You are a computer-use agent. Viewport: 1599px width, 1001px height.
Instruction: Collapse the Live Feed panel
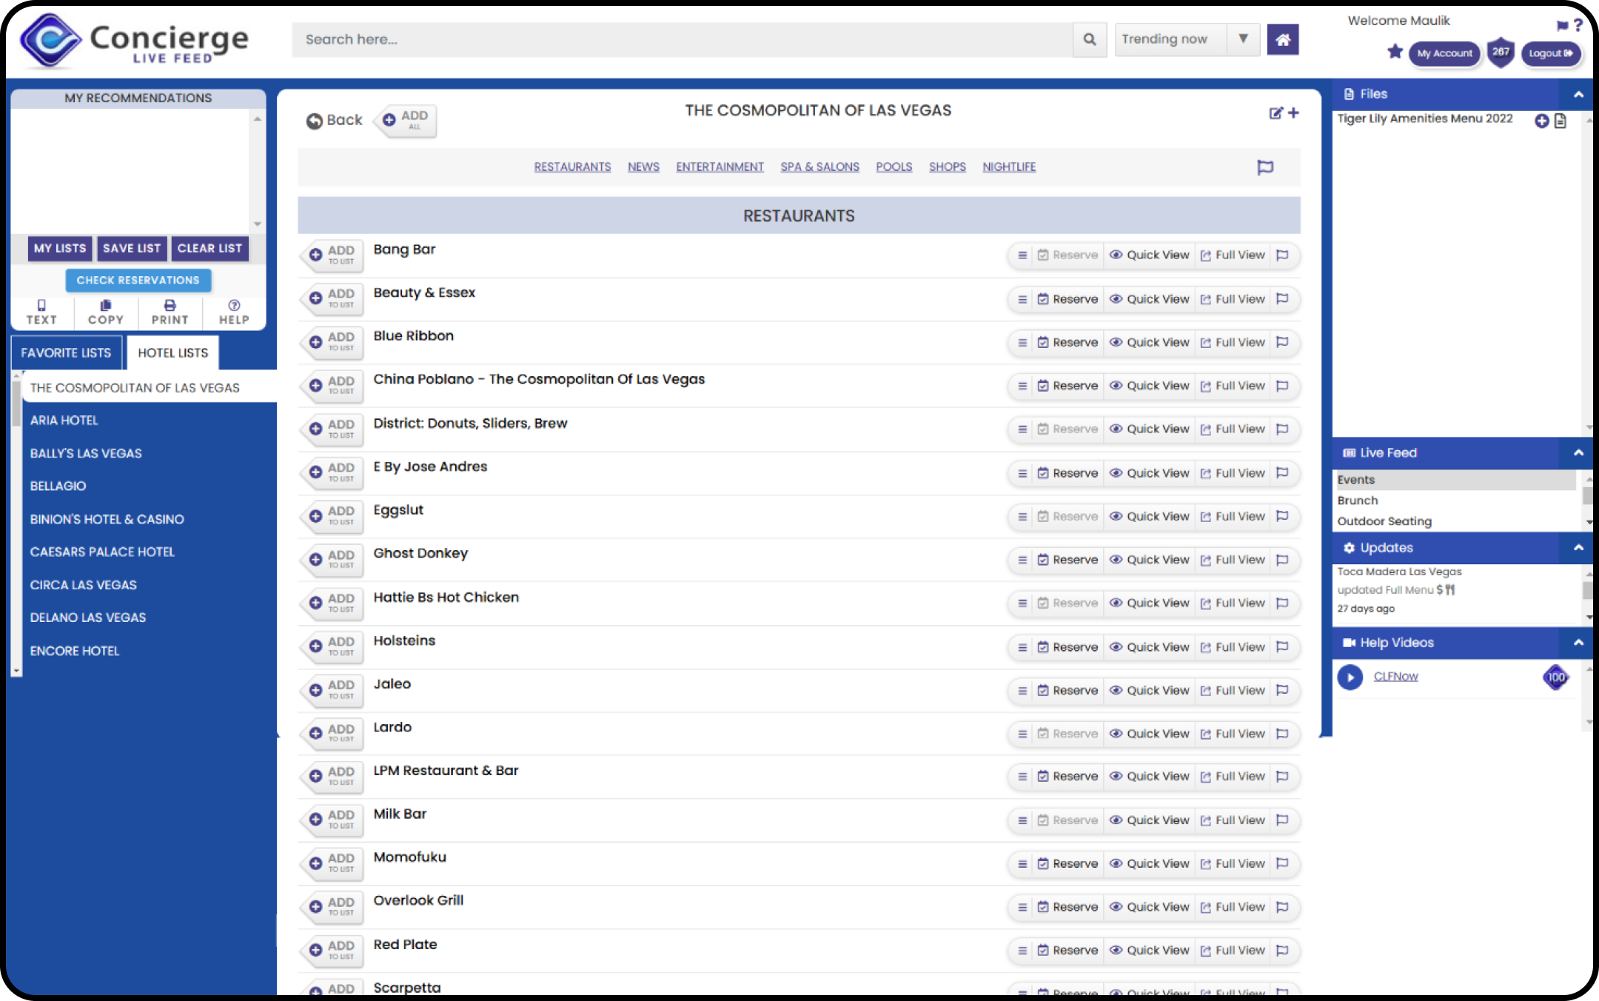point(1578,453)
